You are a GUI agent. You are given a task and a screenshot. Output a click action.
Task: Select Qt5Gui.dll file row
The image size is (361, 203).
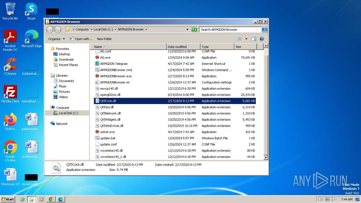click(175, 107)
